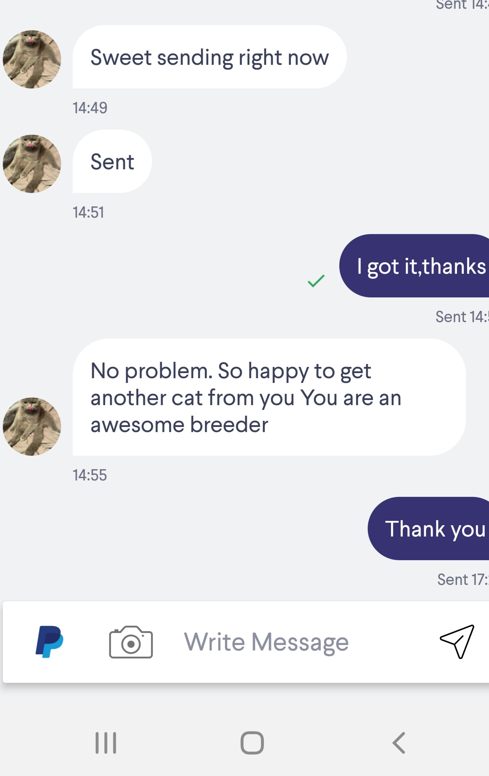The image size is (489, 776).
Task: Tap "Sent 17:" status under Thank you
Action: [462, 579]
